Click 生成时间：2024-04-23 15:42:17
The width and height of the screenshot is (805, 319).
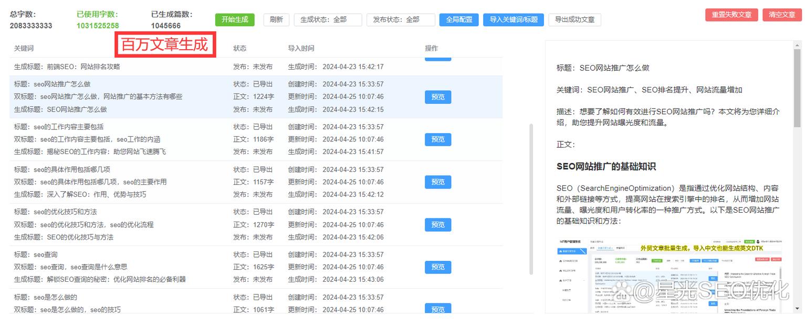(x=336, y=67)
